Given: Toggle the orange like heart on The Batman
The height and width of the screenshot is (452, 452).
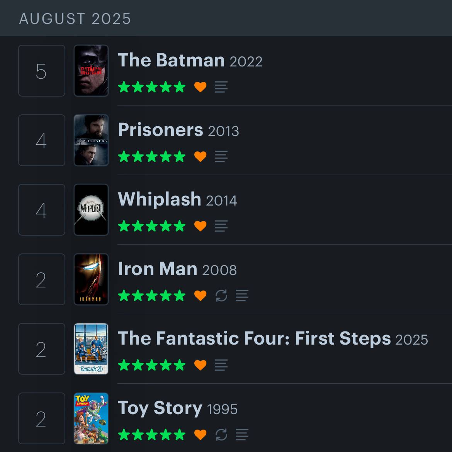Looking at the screenshot, I should (x=200, y=87).
